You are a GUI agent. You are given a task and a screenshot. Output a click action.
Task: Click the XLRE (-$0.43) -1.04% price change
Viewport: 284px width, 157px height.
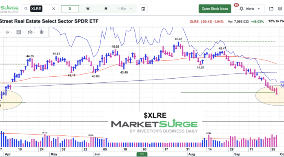[206, 22]
